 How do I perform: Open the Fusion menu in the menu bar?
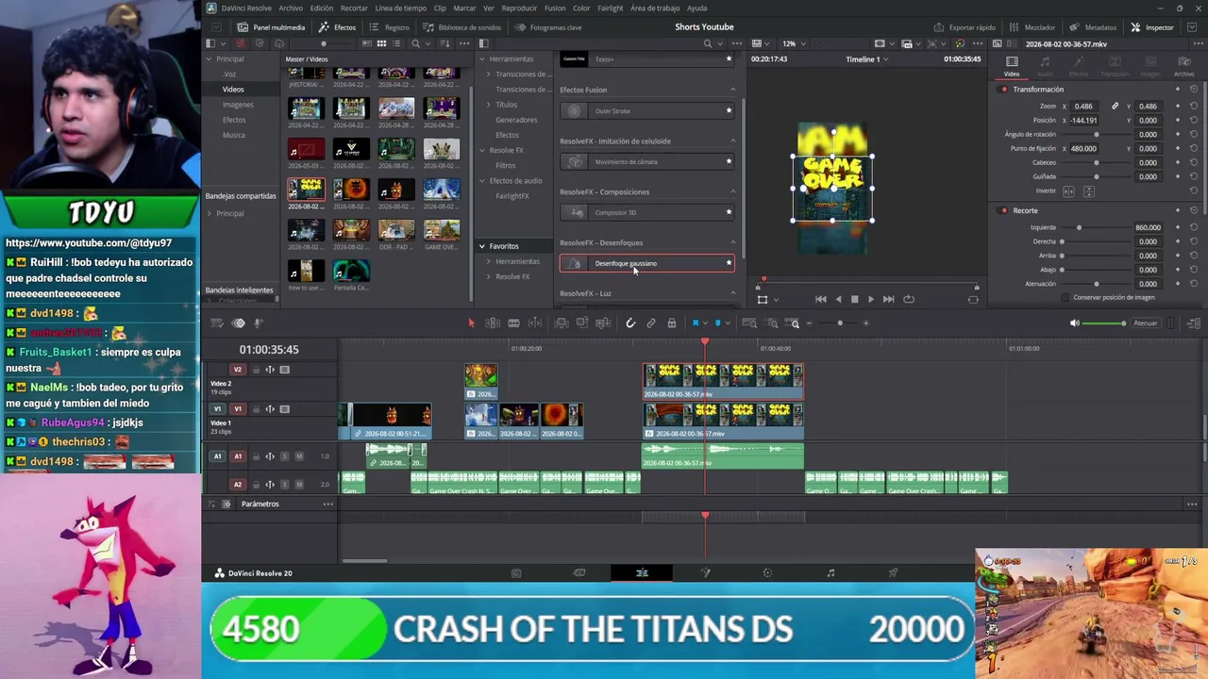click(x=555, y=8)
